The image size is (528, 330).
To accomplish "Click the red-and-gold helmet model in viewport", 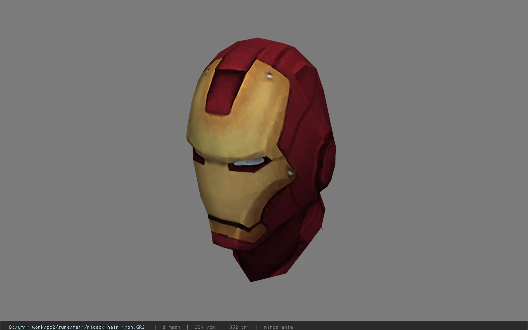I will tap(261, 160).
